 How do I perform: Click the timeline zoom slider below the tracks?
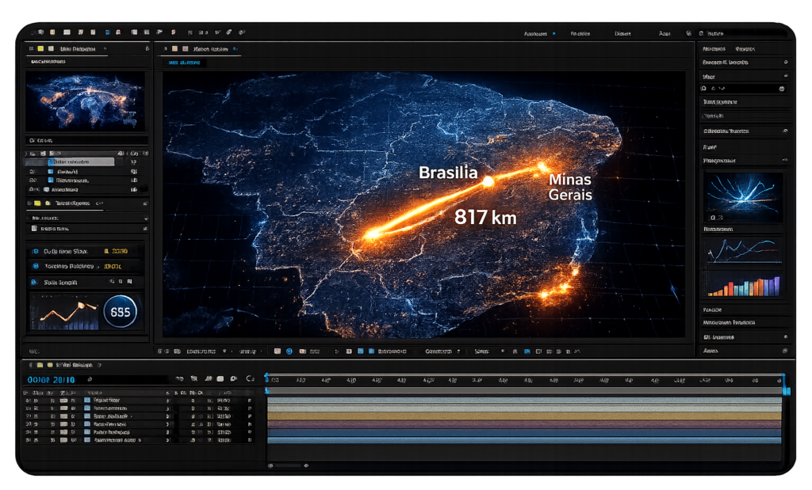(287, 465)
